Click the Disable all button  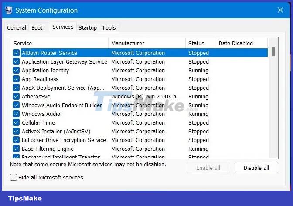pos(256,168)
